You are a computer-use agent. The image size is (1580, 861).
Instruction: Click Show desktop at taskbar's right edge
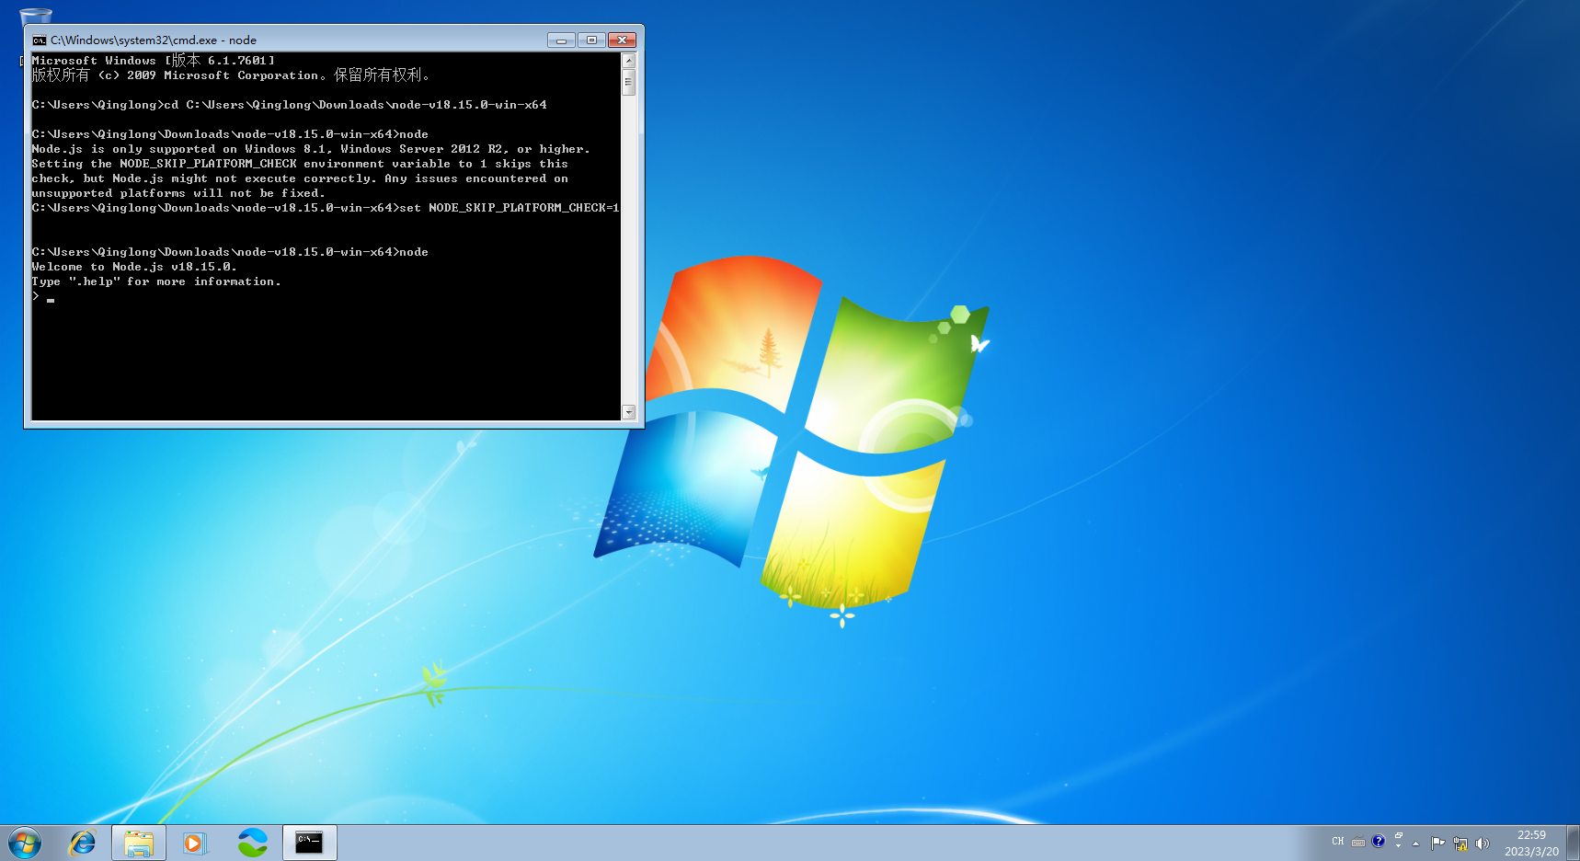point(1574,842)
